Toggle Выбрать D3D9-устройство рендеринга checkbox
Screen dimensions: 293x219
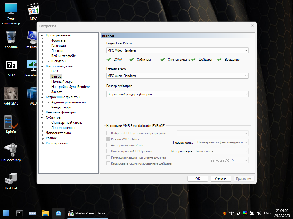108,133
